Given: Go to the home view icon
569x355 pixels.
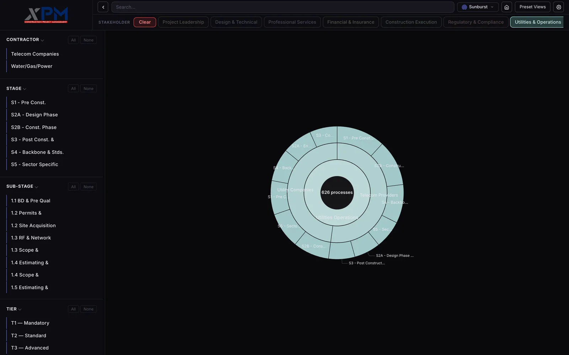Looking at the screenshot, I should click(506, 7).
